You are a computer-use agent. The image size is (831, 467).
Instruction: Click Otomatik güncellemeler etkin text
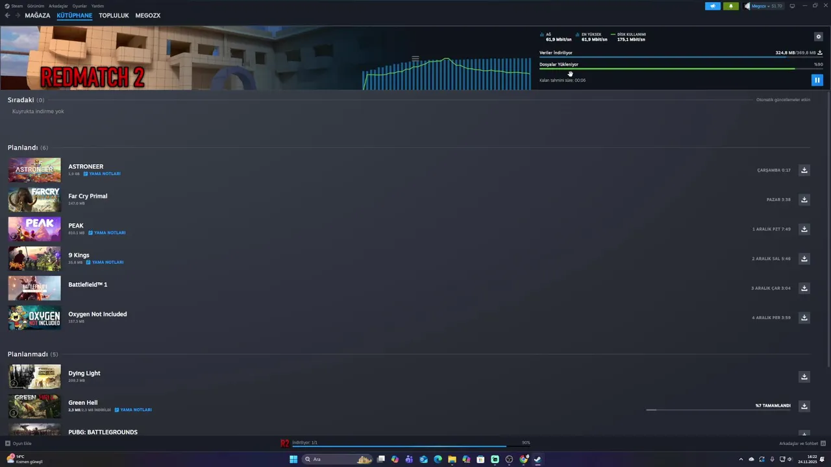click(783, 100)
